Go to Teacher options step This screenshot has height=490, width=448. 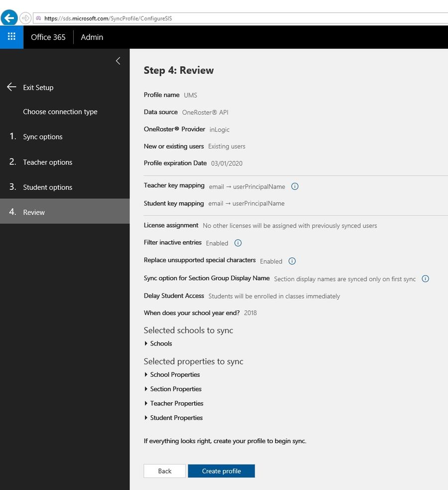(47, 162)
